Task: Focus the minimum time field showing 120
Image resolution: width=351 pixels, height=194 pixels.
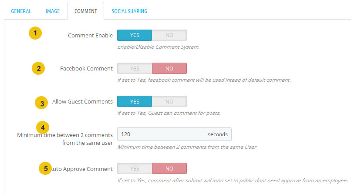Action: [x=161, y=134]
